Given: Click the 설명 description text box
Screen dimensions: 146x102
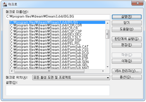Looking at the screenshot, I should [x=58, y=90].
